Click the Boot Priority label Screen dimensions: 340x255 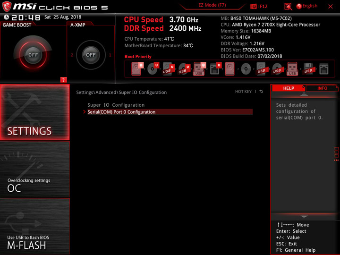point(138,57)
